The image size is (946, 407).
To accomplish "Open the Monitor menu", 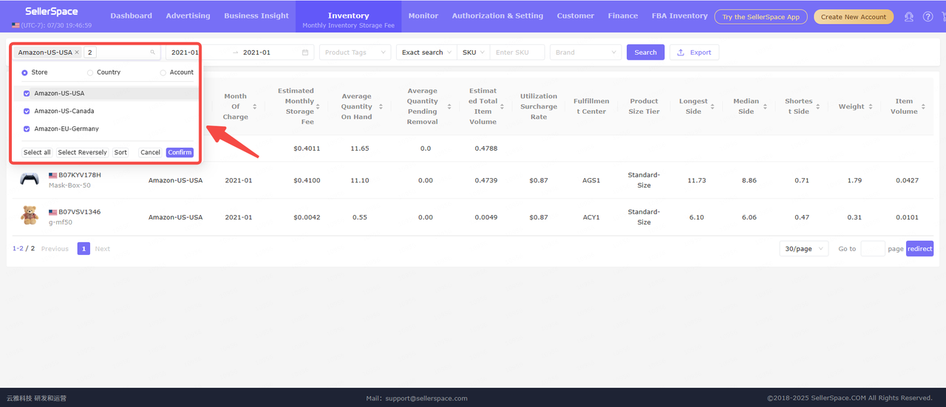I will coord(423,16).
